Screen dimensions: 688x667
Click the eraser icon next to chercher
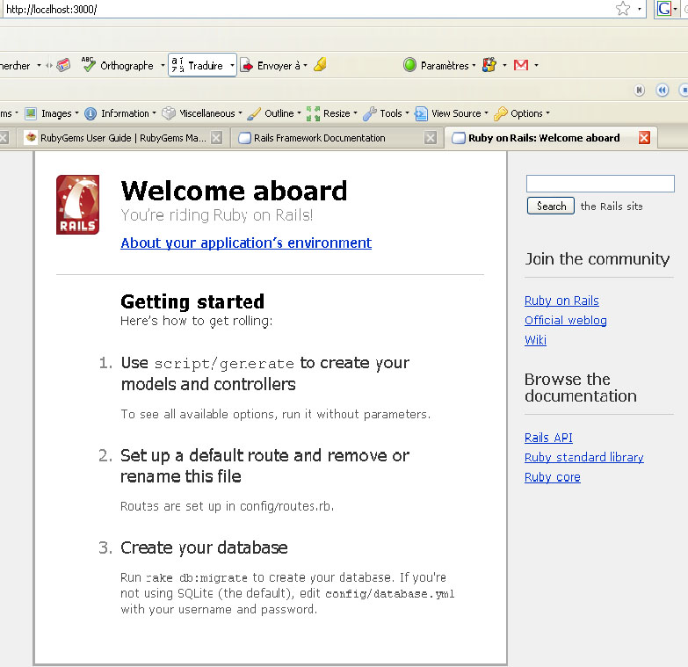pyautogui.click(x=63, y=65)
